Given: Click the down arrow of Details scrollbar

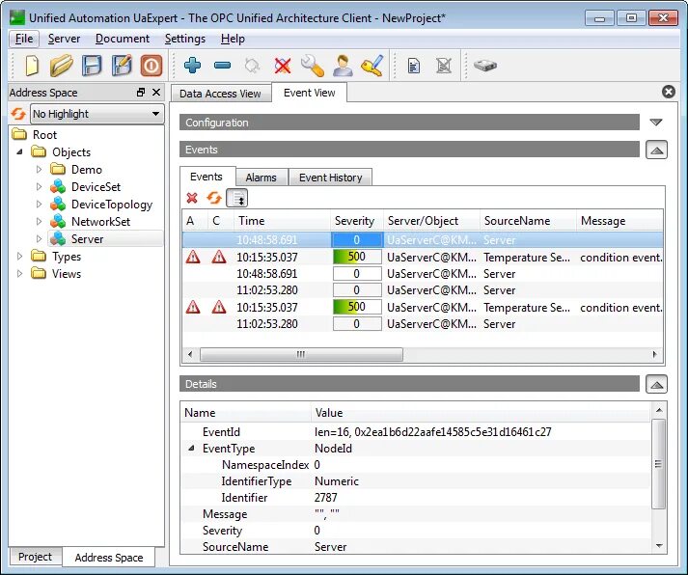Looking at the screenshot, I should click(x=659, y=546).
